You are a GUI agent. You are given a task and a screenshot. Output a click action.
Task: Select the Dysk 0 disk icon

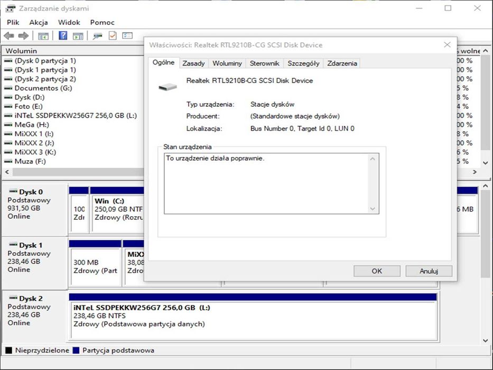click(x=13, y=191)
